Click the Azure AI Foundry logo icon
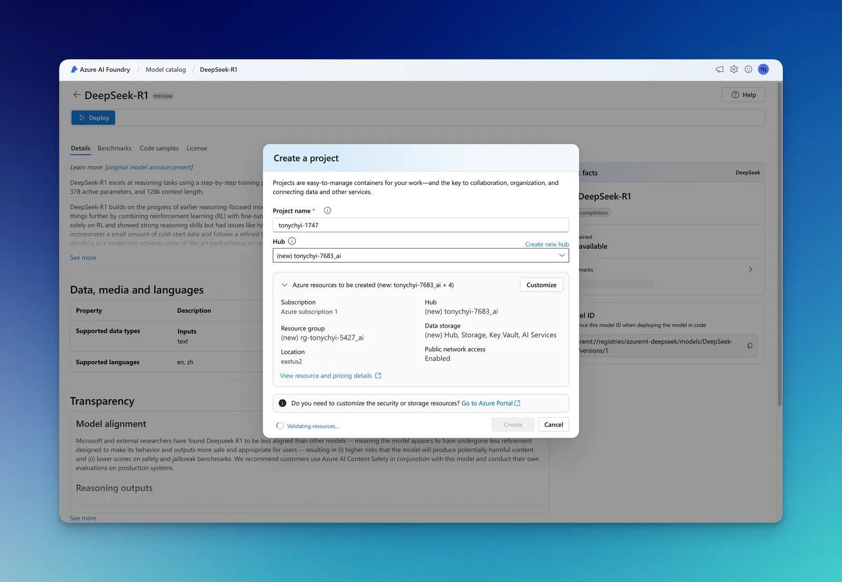 pos(74,70)
